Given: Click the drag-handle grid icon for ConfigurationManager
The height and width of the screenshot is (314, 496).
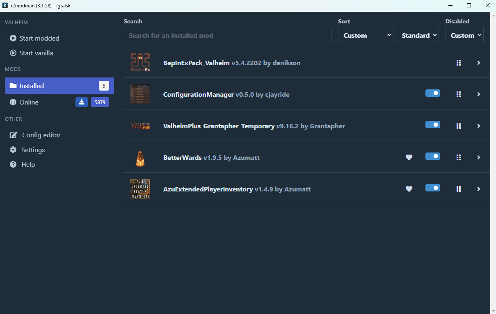Looking at the screenshot, I should (459, 94).
